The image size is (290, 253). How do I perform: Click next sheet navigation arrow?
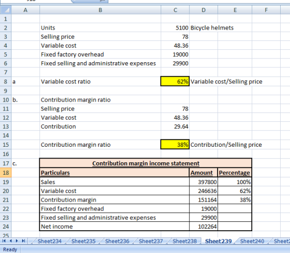17,241
